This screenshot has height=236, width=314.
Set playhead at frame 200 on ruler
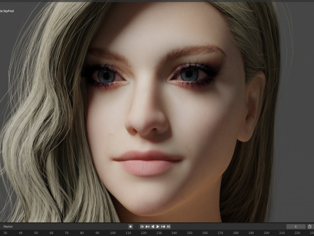pyautogui.click(x=266, y=233)
